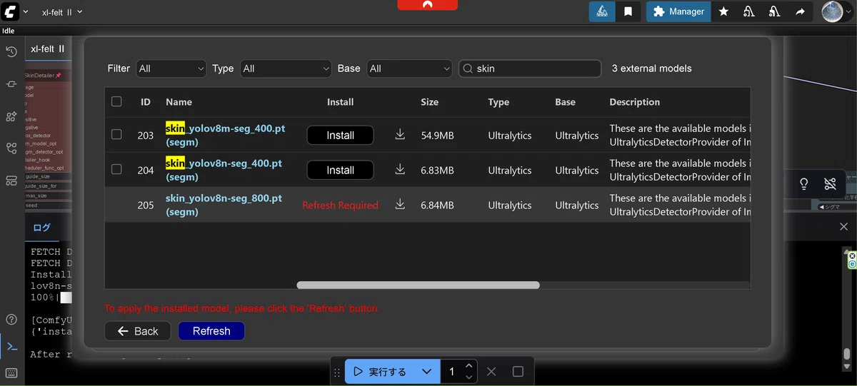Check the box for model ID 204
857x386 pixels.
116,169
